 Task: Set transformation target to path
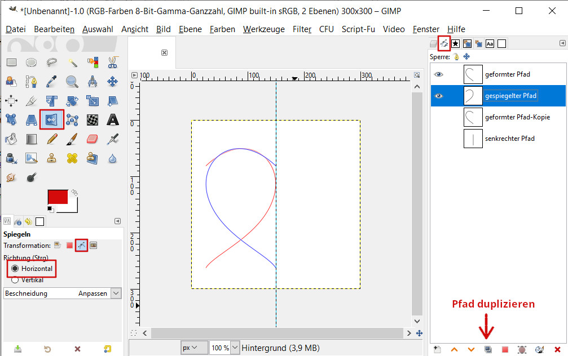coord(82,245)
